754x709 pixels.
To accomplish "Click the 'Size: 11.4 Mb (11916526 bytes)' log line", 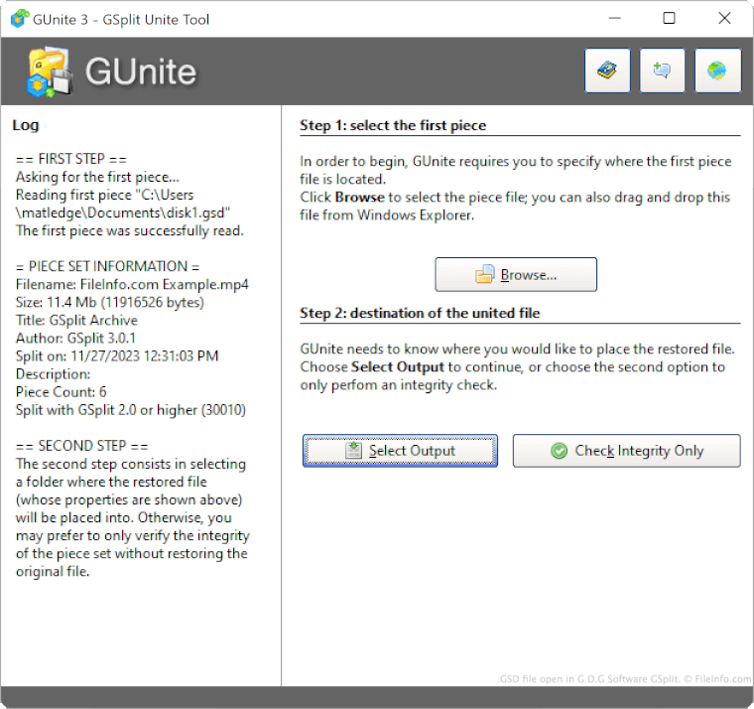I will (110, 302).
